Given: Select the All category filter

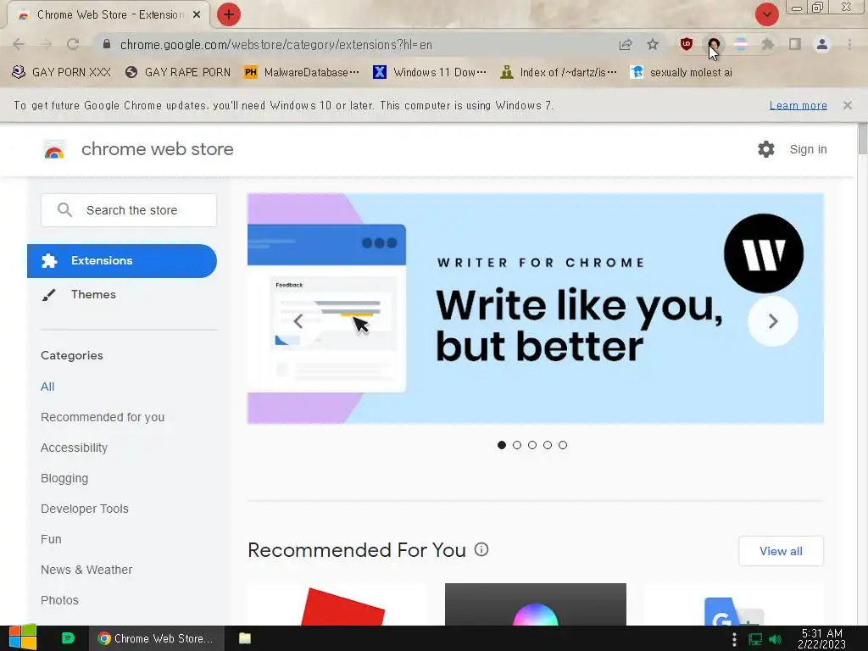Looking at the screenshot, I should 47,387.
